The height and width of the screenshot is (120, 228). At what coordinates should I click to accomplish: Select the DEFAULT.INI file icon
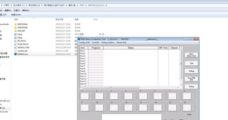click(16, 47)
